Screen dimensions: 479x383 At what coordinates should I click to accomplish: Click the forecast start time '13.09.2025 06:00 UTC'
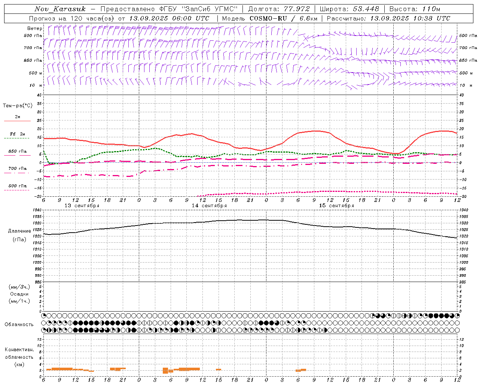pyautogui.click(x=169, y=18)
